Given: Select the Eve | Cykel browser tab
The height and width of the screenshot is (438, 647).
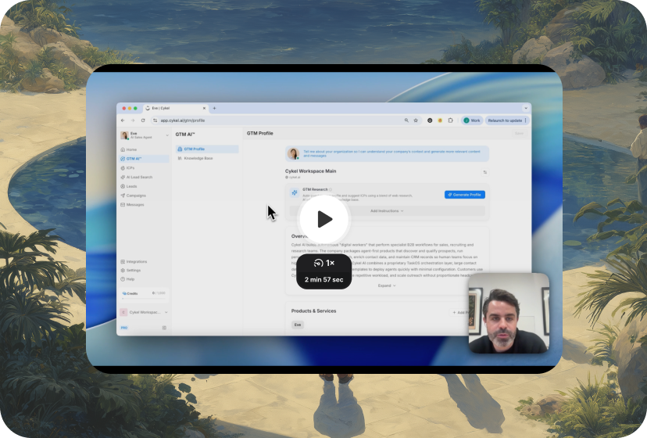Looking at the screenshot, I should click(175, 108).
